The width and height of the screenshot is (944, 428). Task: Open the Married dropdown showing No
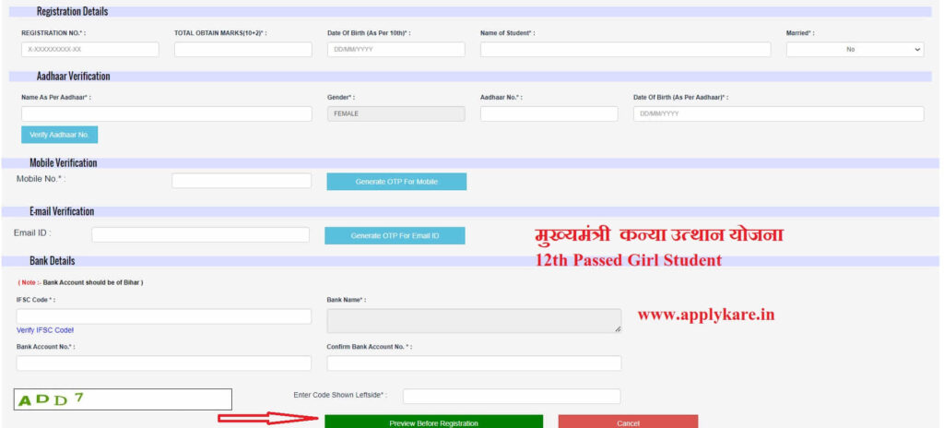point(855,50)
